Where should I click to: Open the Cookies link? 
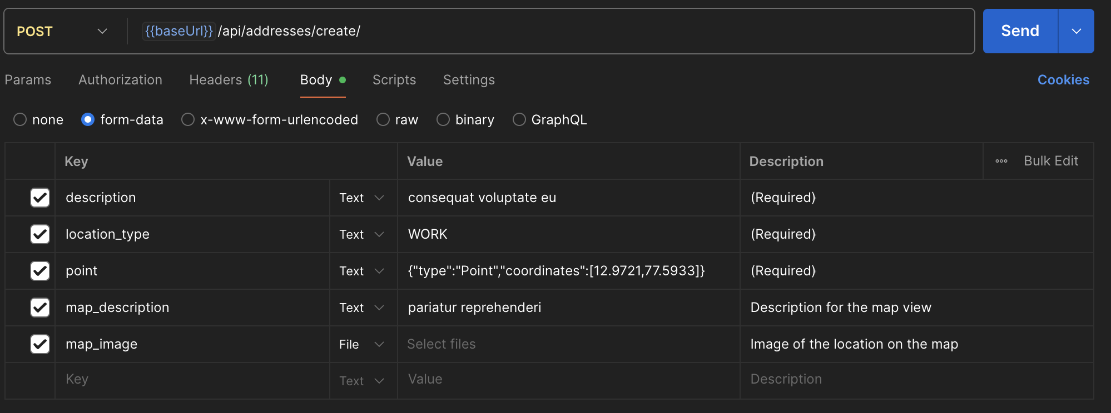point(1063,80)
